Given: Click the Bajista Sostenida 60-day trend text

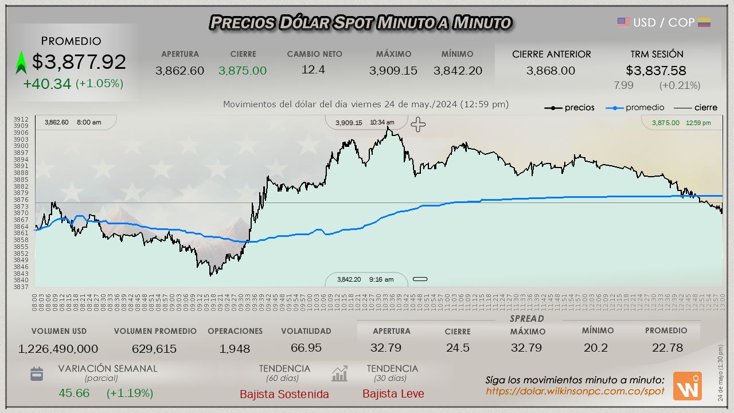Looking at the screenshot, I should pos(284,394).
